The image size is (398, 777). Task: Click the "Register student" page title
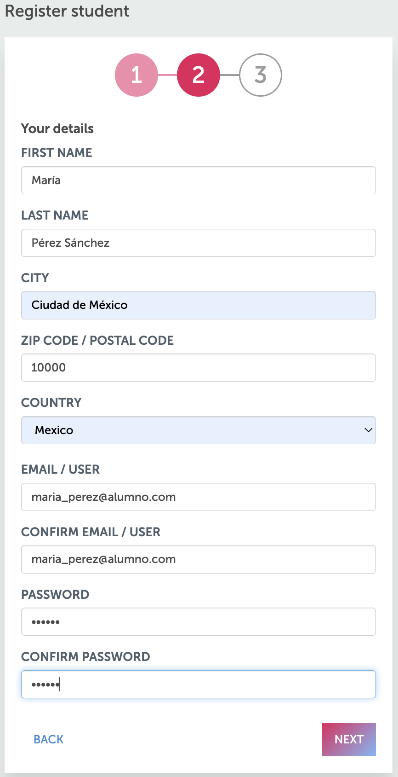point(67,11)
